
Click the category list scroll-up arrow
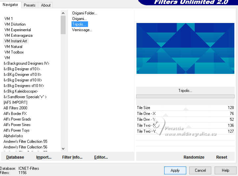tap(63, 13)
